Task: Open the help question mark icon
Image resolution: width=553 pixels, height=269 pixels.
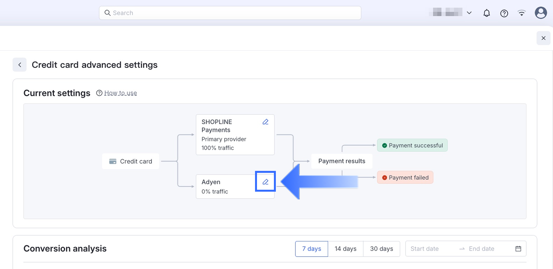Action: (504, 13)
